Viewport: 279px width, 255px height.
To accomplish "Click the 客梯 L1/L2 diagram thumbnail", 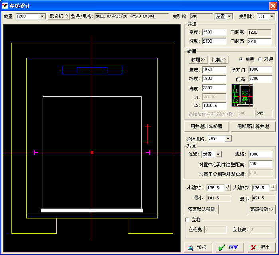I will pyautogui.click(x=242, y=95).
